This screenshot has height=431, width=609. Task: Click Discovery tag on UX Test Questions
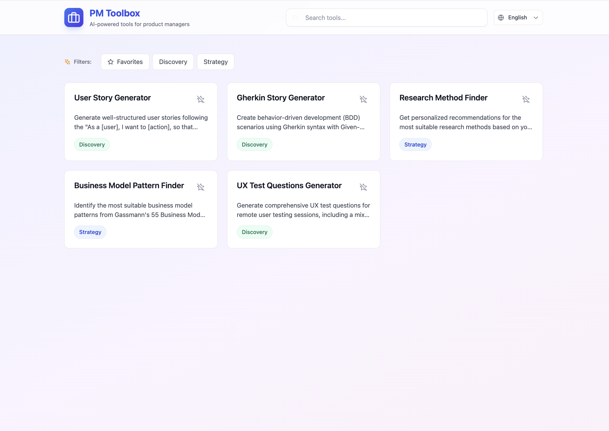tap(254, 232)
